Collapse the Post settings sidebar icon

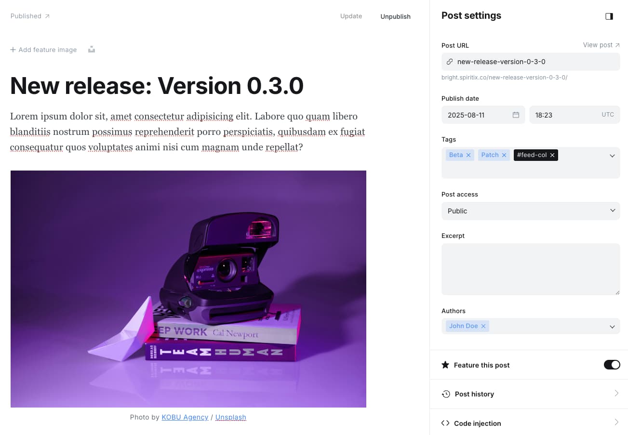click(609, 16)
